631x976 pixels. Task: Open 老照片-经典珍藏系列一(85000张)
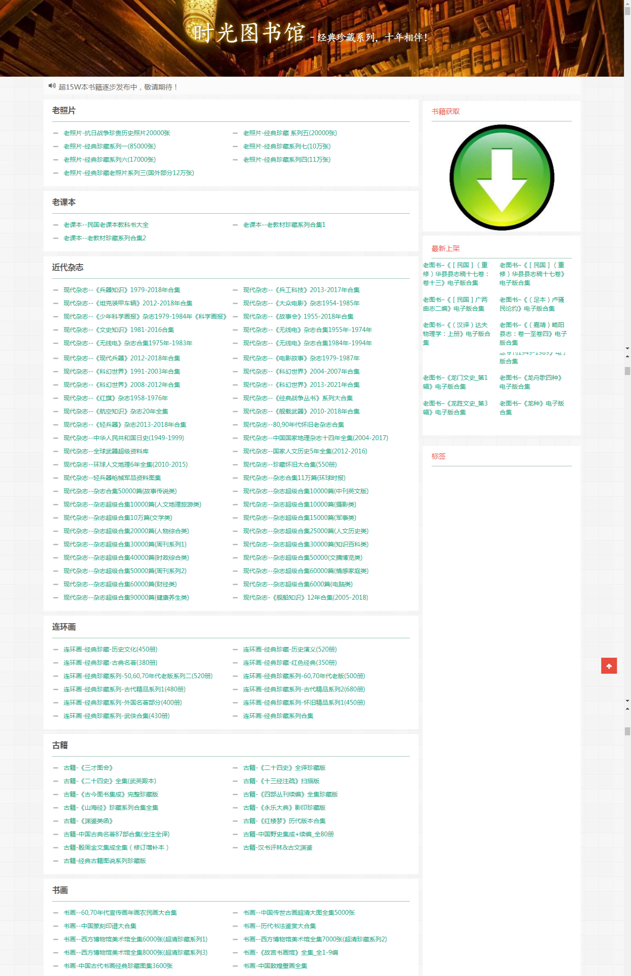tap(109, 146)
